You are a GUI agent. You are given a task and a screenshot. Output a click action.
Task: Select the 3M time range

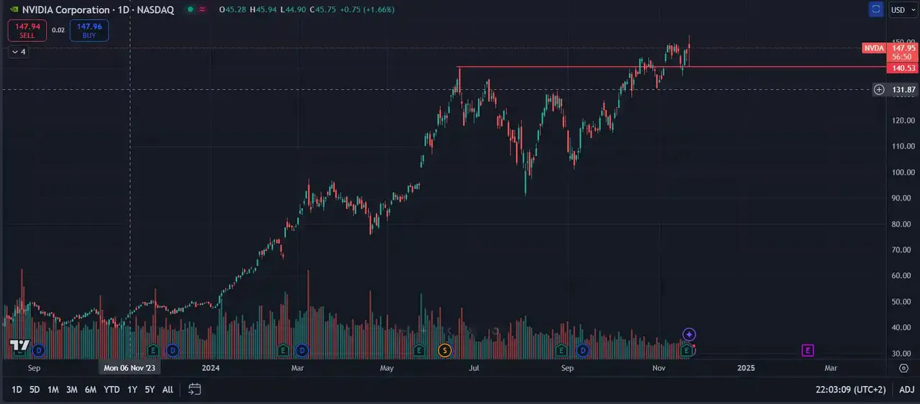coord(72,390)
